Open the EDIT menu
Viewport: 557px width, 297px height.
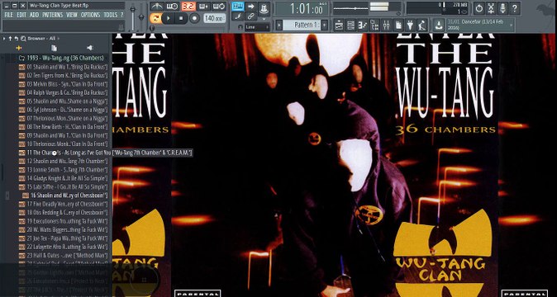pos(21,15)
